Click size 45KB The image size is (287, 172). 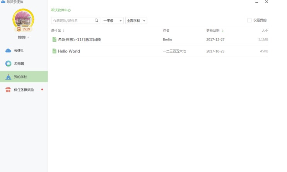coord(264,51)
